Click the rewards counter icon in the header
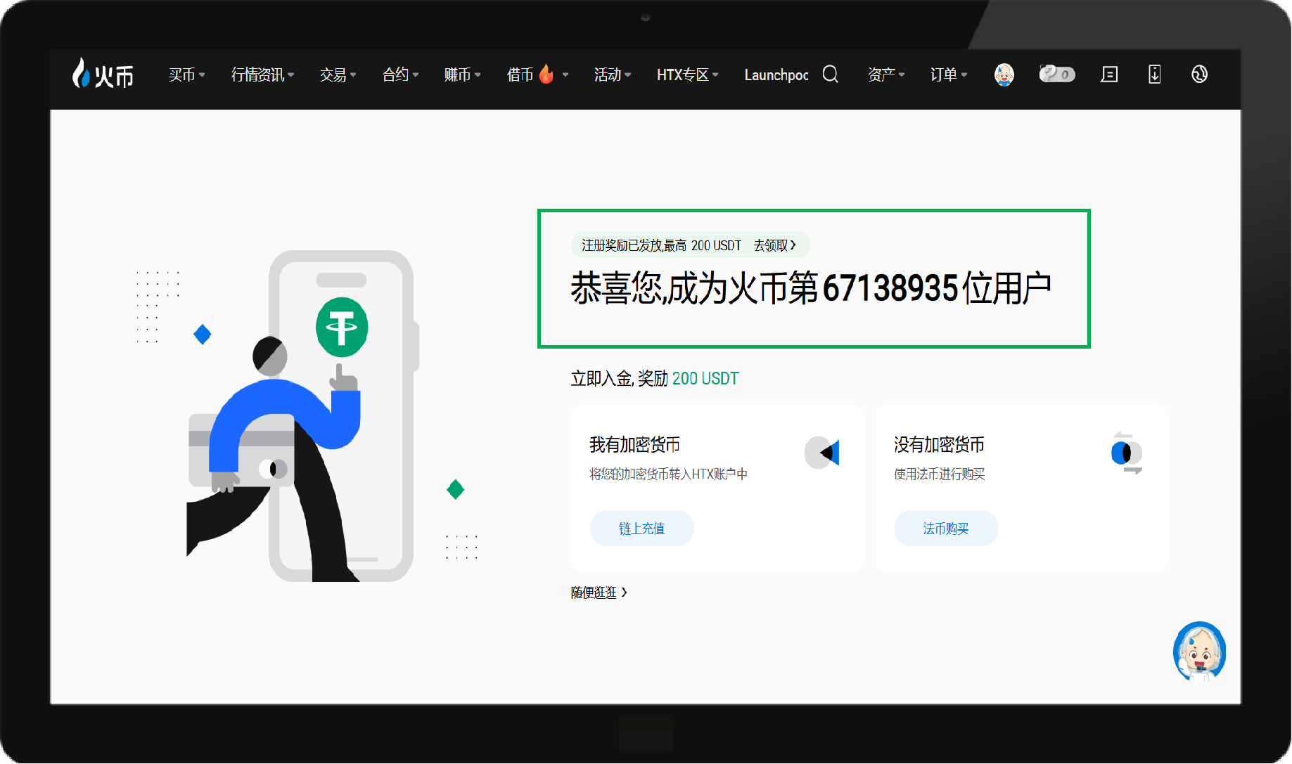The image size is (1292, 764). click(1057, 74)
